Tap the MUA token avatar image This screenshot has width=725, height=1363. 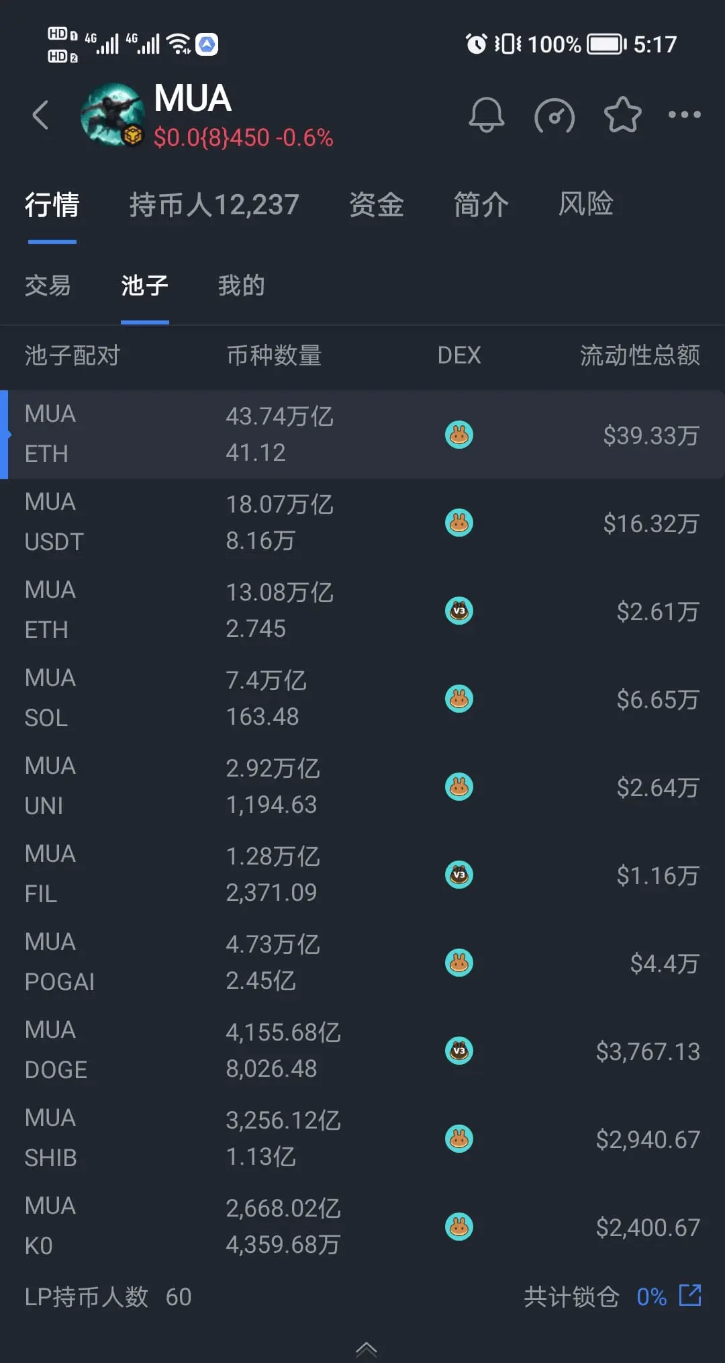(x=112, y=115)
